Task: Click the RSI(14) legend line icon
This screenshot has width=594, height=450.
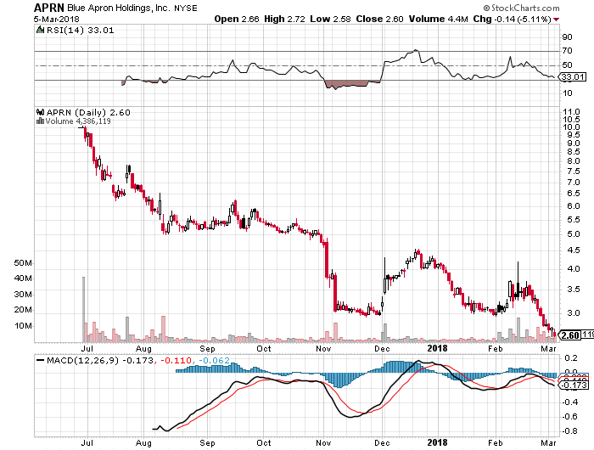Action: pos(40,31)
